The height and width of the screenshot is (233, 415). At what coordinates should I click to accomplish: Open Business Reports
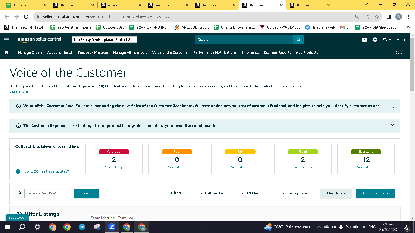[277, 52]
